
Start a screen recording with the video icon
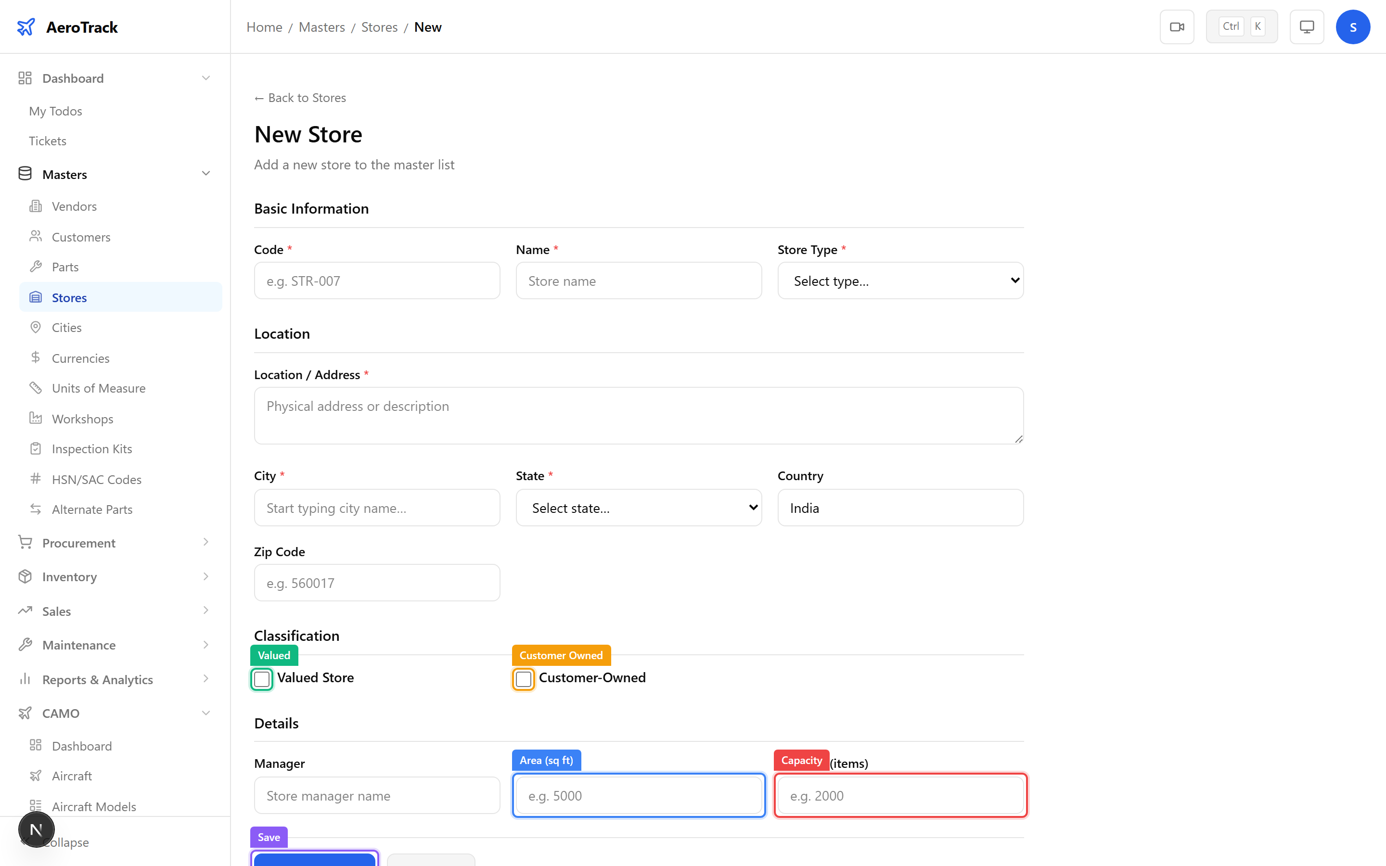click(x=1177, y=26)
